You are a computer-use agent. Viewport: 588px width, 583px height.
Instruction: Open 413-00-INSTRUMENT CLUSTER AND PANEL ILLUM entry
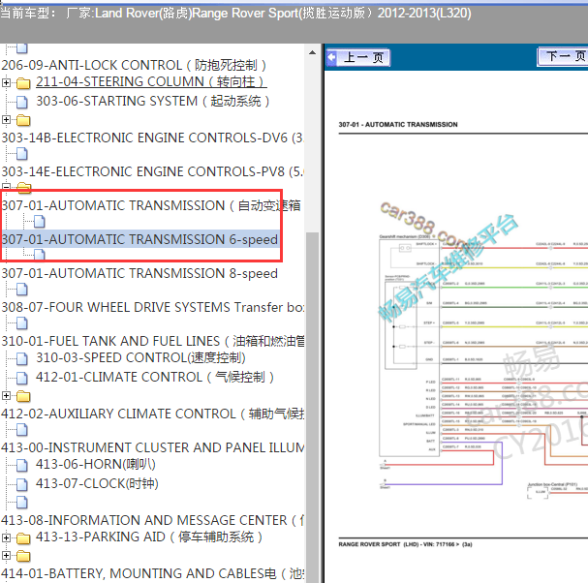tap(152, 447)
